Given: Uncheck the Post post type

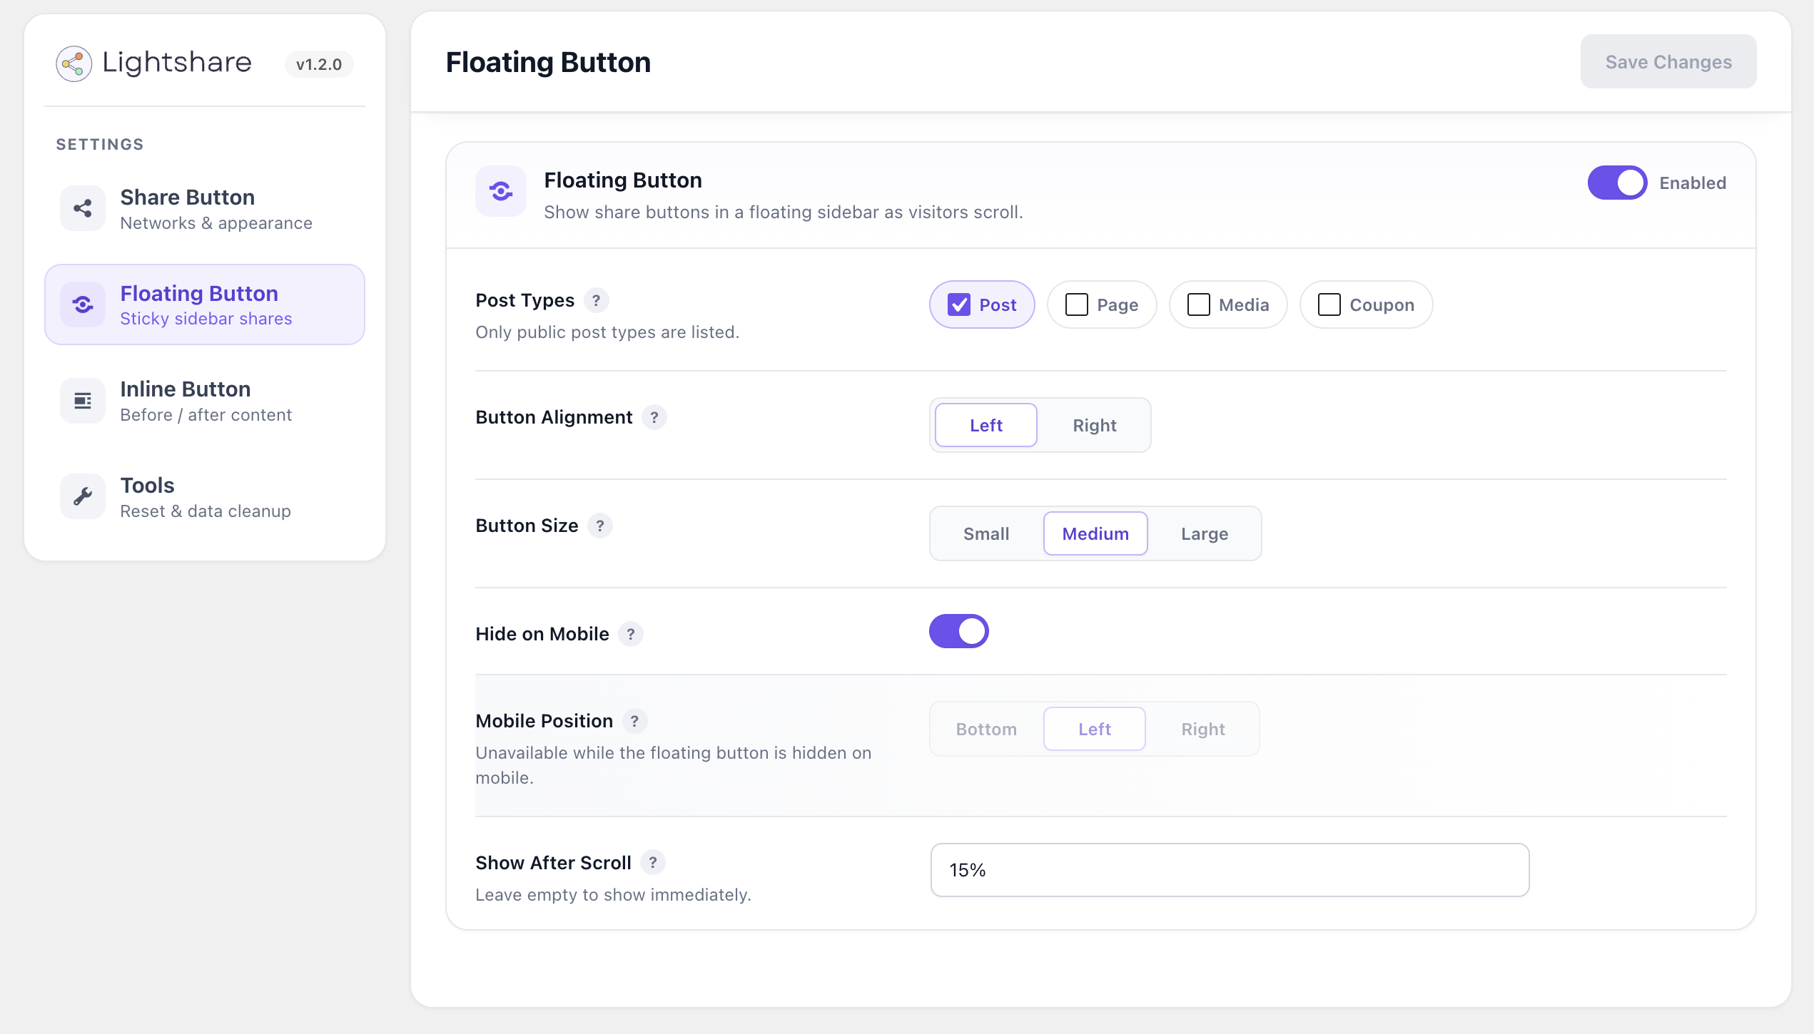Looking at the screenshot, I should coord(982,304).
